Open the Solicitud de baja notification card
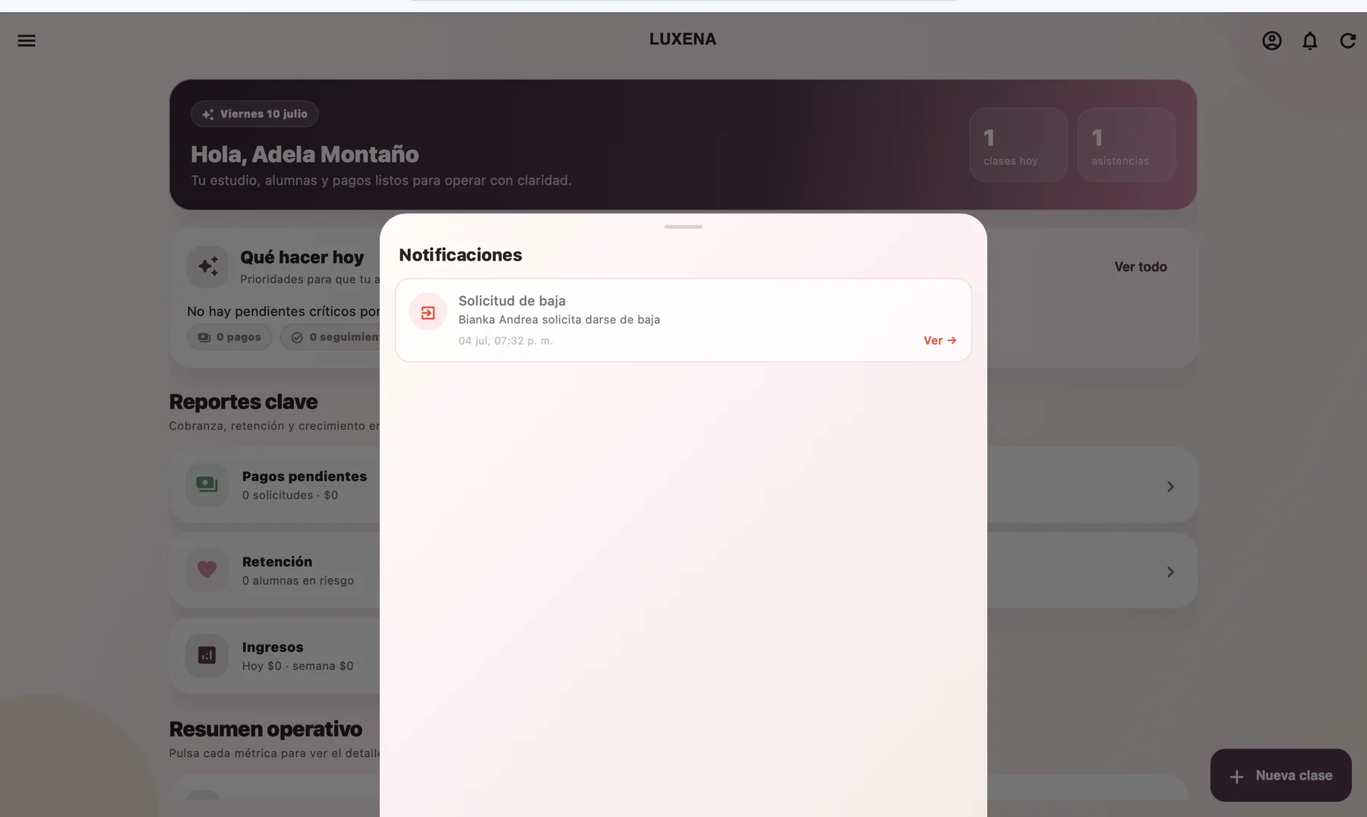The width and height of the screenshot is (1367, 817). pos(683,320)
